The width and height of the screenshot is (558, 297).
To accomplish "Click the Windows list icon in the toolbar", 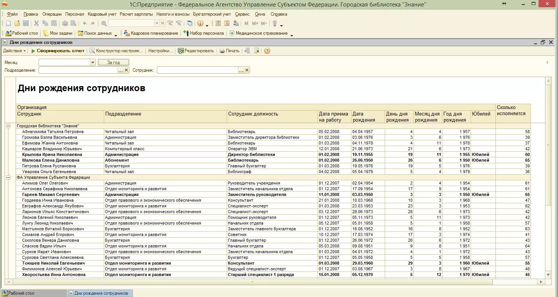I will point(190,23).
